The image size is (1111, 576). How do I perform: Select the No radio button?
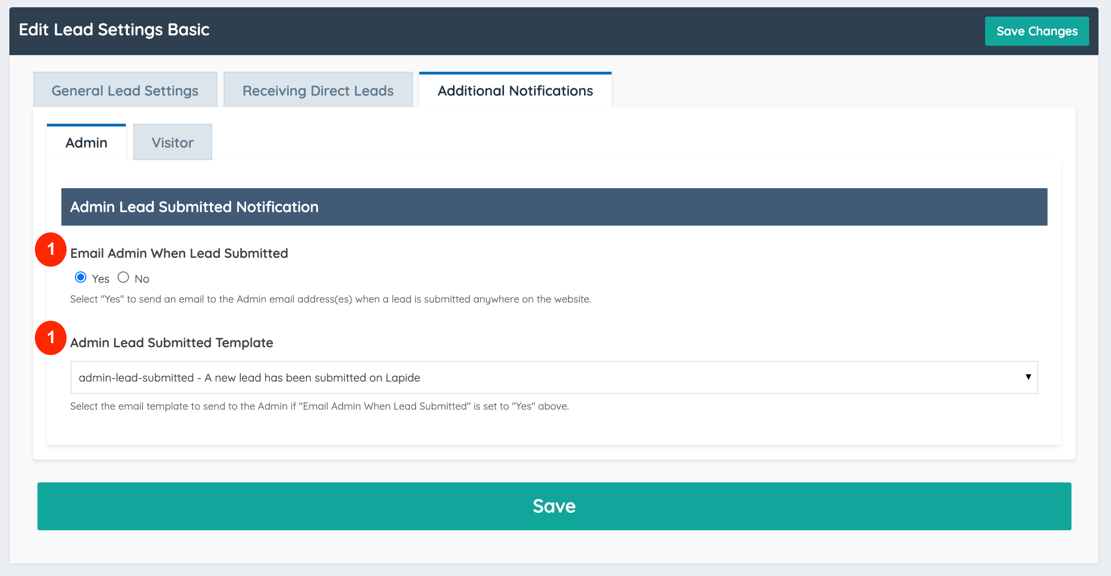point(123,277)
